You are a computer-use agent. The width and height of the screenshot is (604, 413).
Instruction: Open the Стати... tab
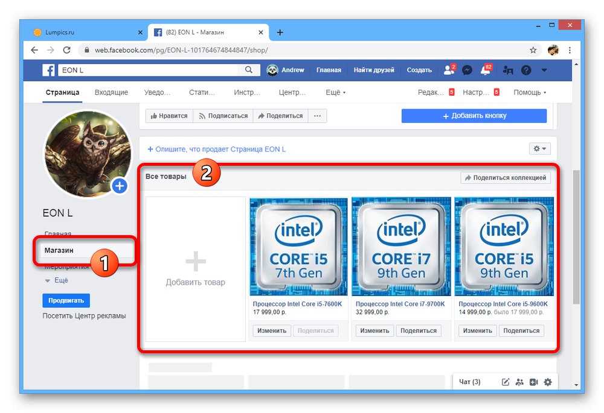coord(202,92)
